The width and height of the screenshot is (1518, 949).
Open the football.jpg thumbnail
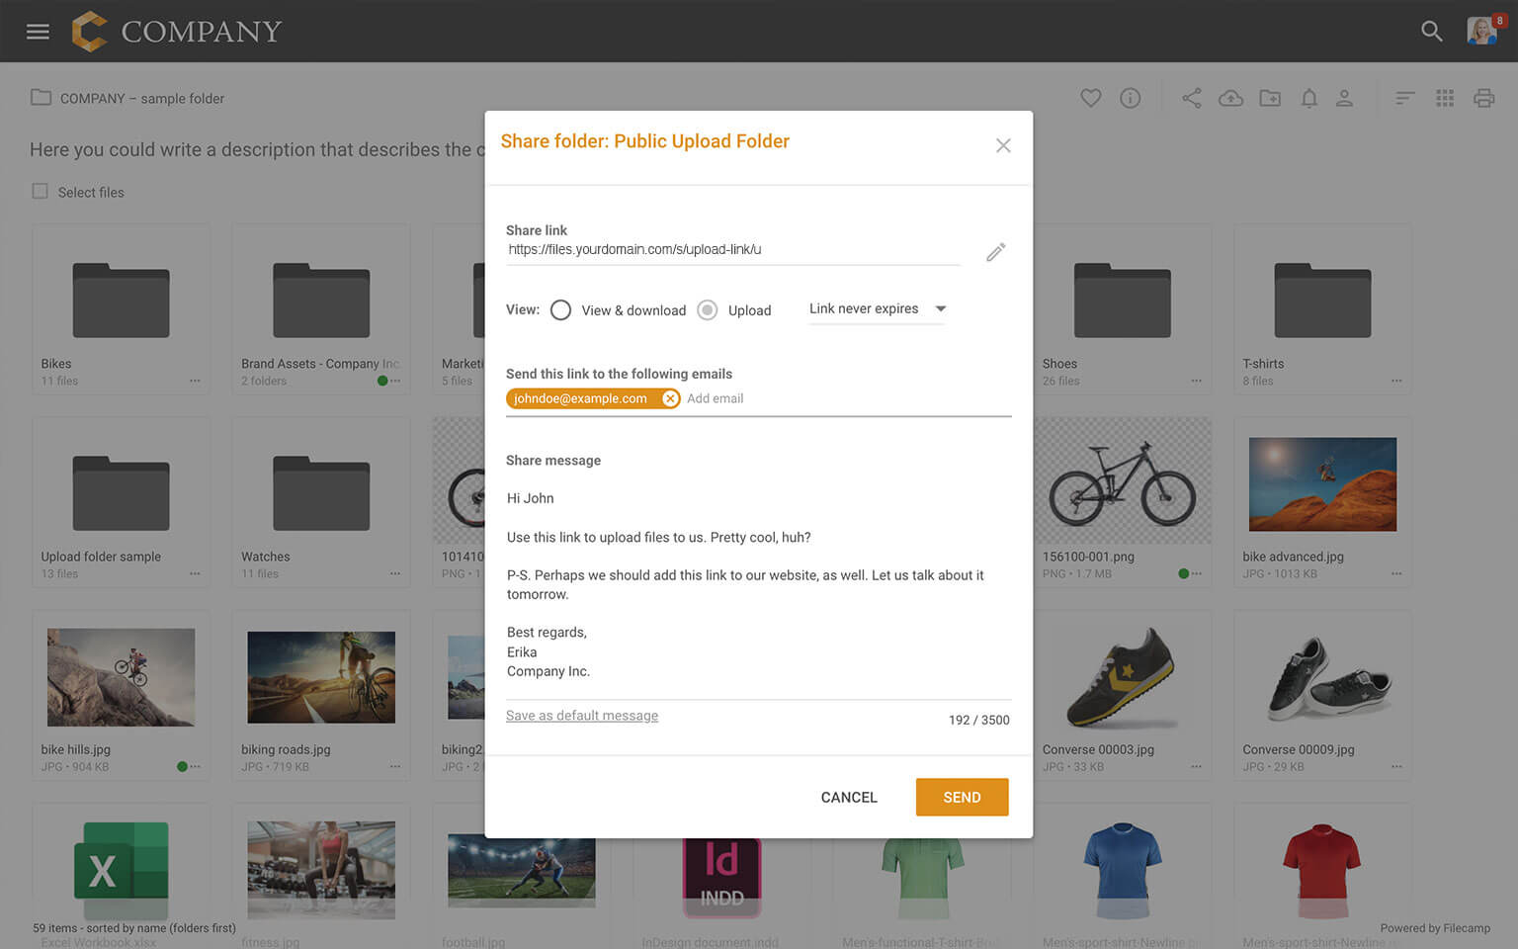click(521, 870)
